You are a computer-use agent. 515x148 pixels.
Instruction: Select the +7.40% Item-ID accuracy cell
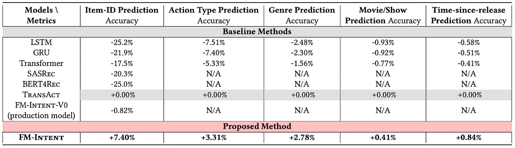point(122,138)
